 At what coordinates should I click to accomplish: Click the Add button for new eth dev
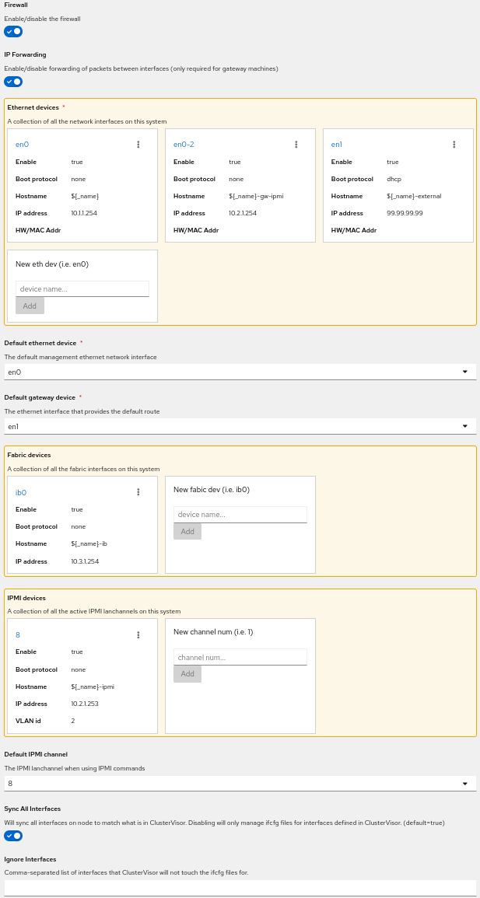tap(30, 306)
